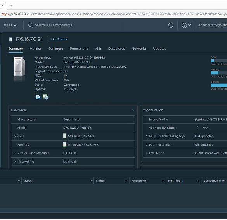Click the Virtual Machines count 106
The image size is (227, 220).
66,80
